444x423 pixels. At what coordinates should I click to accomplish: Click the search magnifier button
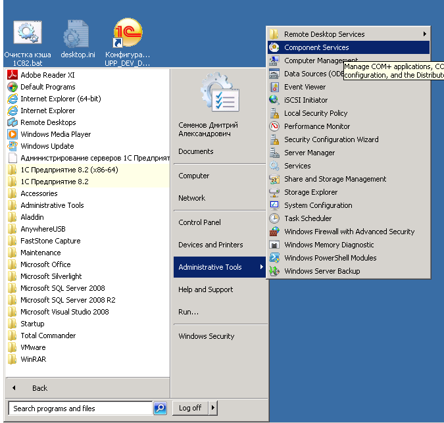[160, 409]
